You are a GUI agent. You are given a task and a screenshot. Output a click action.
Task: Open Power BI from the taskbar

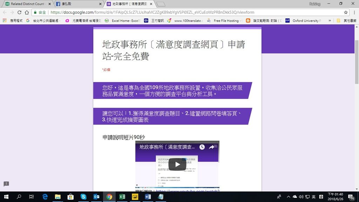tap(135, 197)
